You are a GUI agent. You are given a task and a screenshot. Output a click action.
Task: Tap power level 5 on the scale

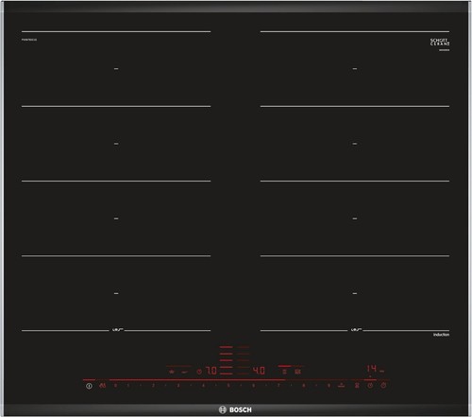[x=228, y=385]
